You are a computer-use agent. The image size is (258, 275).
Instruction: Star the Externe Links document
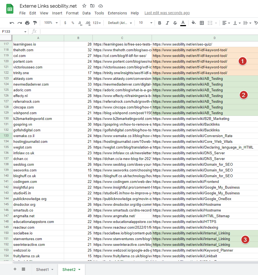tap(84, 6)
